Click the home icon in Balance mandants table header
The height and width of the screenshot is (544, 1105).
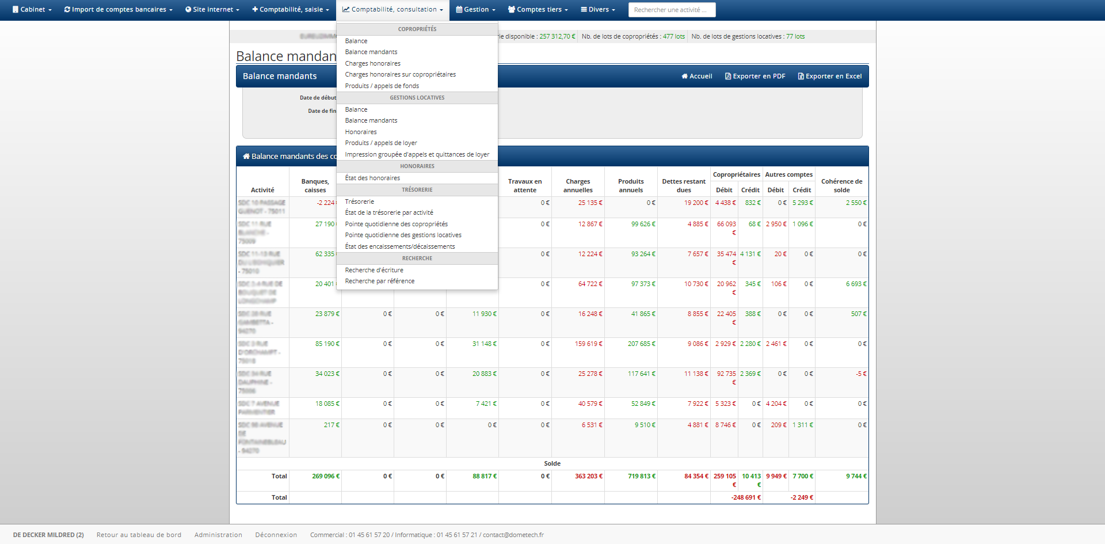[x=246, y=156]
